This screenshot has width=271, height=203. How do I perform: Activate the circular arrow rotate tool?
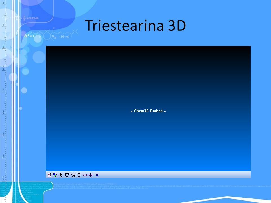click(x=73, y=175)
